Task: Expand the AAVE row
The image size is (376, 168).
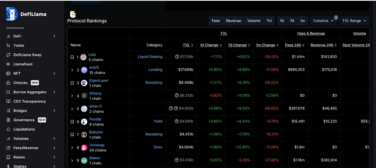Action: click(72, 70)
